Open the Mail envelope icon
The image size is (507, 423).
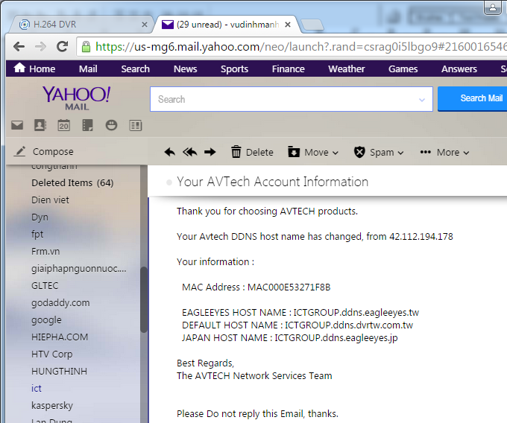[x=17, y=125]
